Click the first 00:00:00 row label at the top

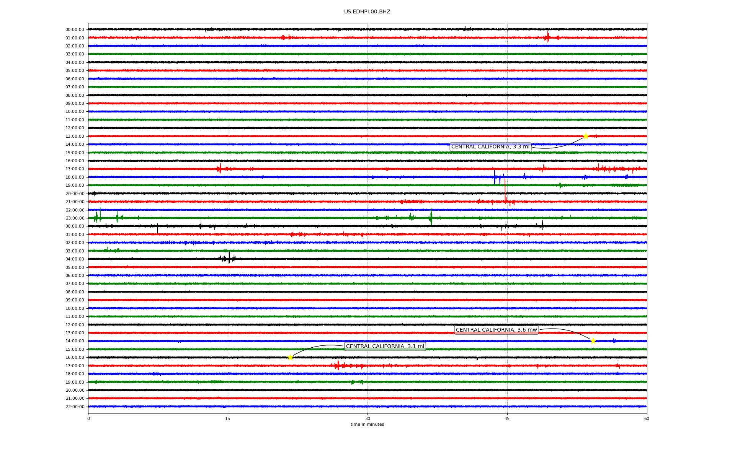(75, 29)
